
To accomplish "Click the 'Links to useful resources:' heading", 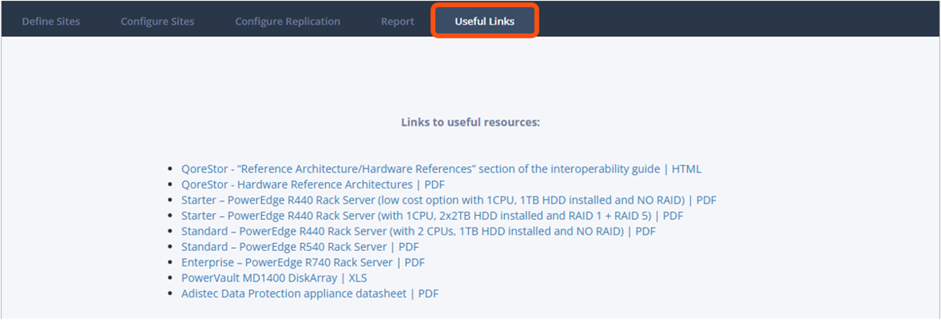I will [x=470, y=122].
